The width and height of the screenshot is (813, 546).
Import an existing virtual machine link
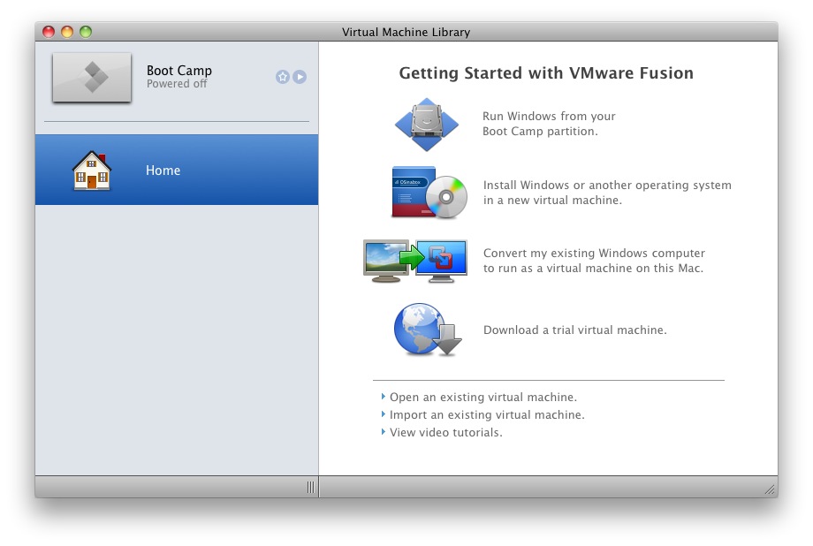[x=487, y=415]
